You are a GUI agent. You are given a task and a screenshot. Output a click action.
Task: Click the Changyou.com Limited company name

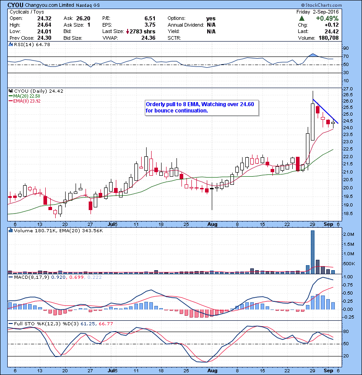(50, 5)
